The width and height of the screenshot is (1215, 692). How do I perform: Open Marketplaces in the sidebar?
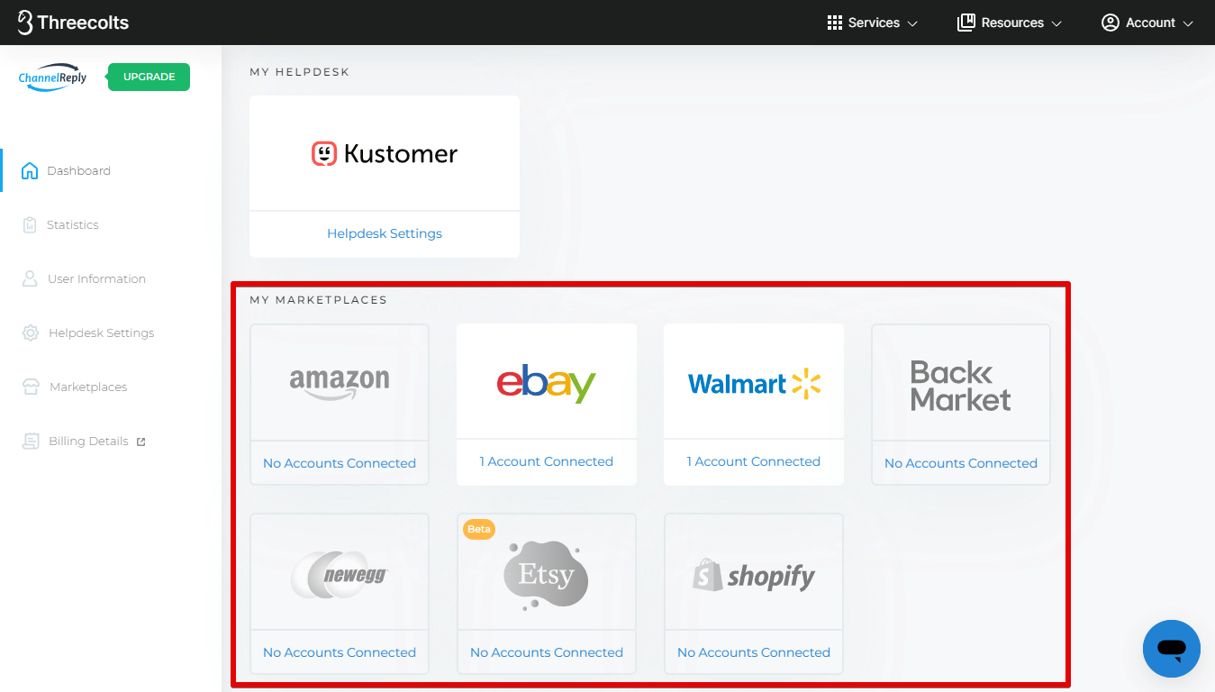point(88,387)
